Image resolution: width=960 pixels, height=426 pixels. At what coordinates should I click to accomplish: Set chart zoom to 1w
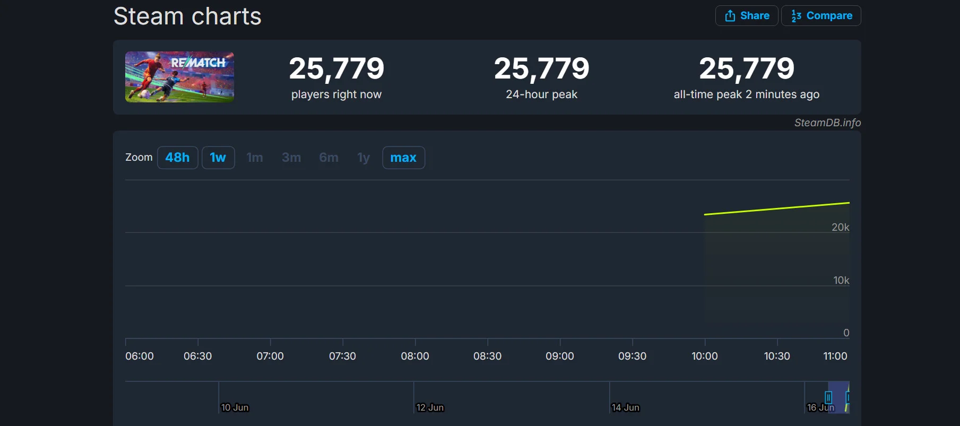pyautogui.click(x=218, y=158)
